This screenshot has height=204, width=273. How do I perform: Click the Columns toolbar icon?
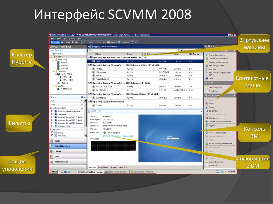click(x=66, y=42)
